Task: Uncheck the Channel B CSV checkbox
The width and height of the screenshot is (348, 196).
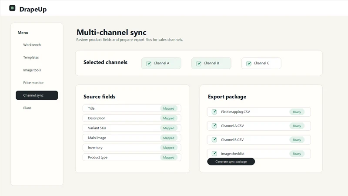Action: (x=214, y=139)
